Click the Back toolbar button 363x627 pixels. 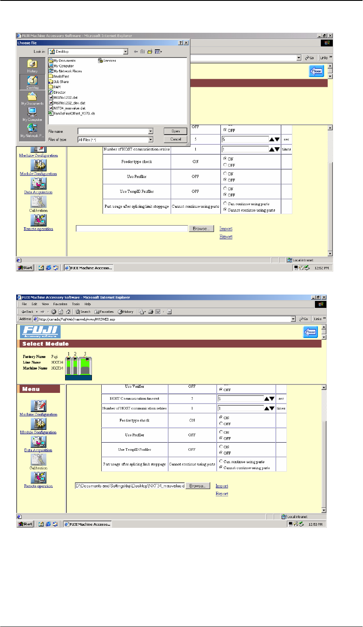(29, 312)
